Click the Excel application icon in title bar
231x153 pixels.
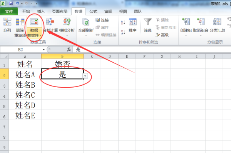point(3,3)
